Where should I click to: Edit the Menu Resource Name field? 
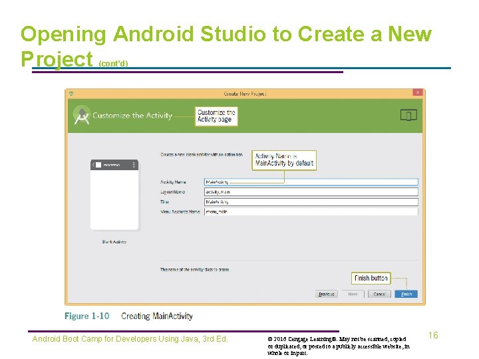click(311, 211)
